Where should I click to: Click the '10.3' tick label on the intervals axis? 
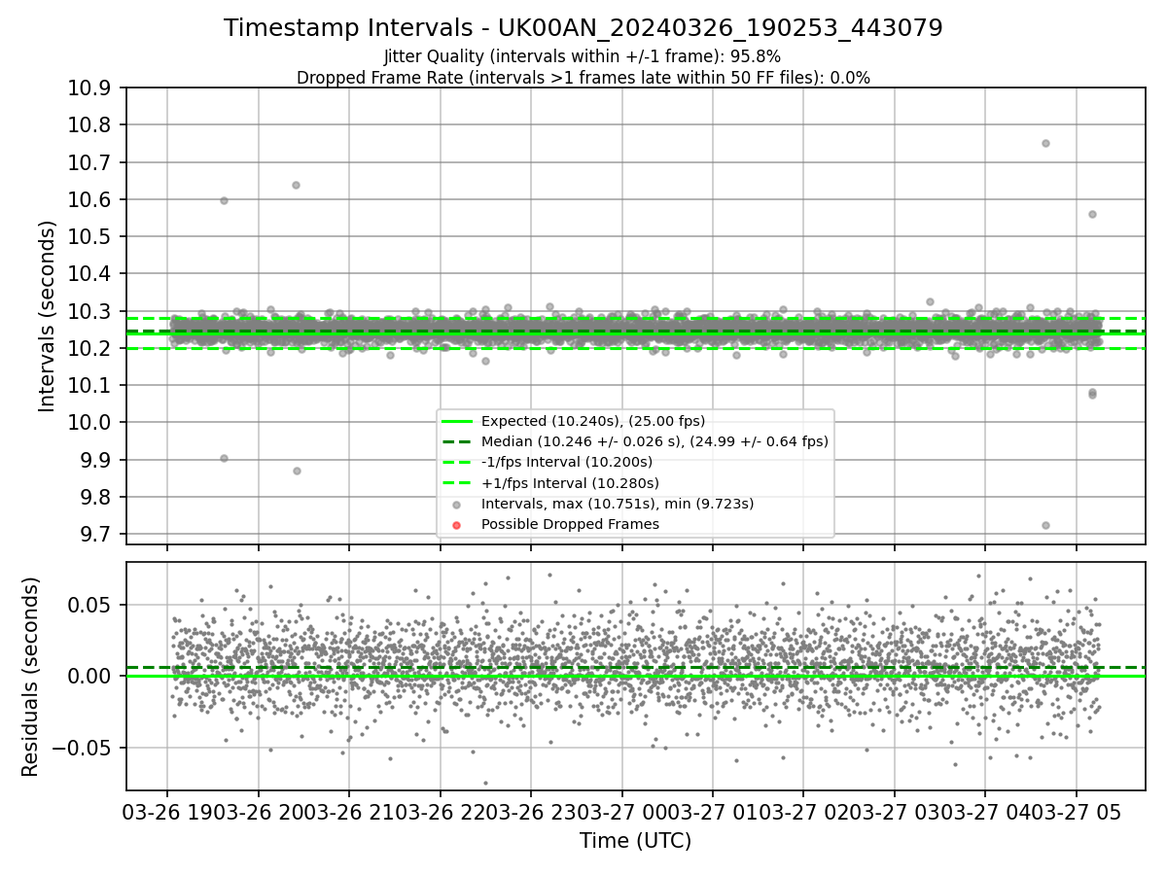91,311
